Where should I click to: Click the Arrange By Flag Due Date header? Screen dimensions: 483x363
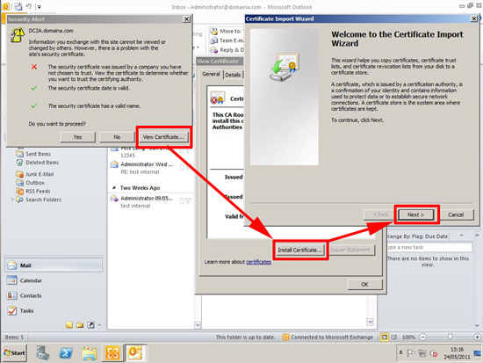417,236
